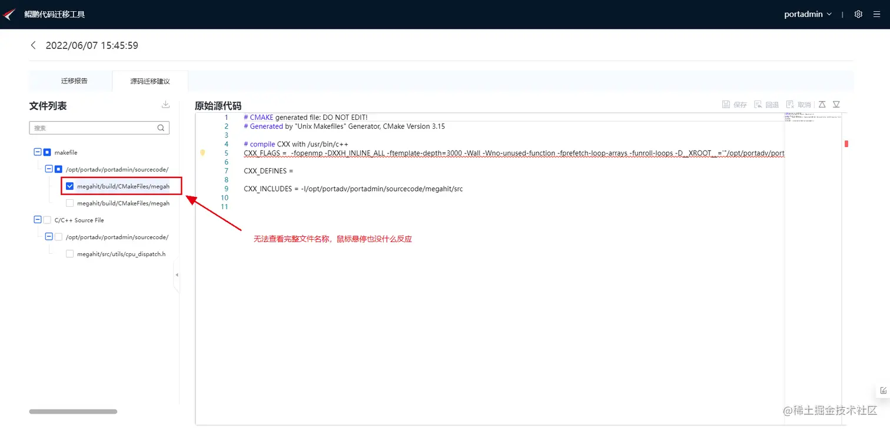Viewport: 890px width, 429px height.
Task: Toggle the makefile group checkbox
Action: point(47,152)
